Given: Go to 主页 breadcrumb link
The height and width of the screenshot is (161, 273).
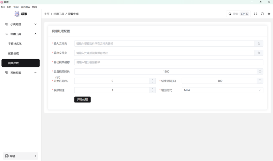Looking at the screenshot, I should click(47, 14).
